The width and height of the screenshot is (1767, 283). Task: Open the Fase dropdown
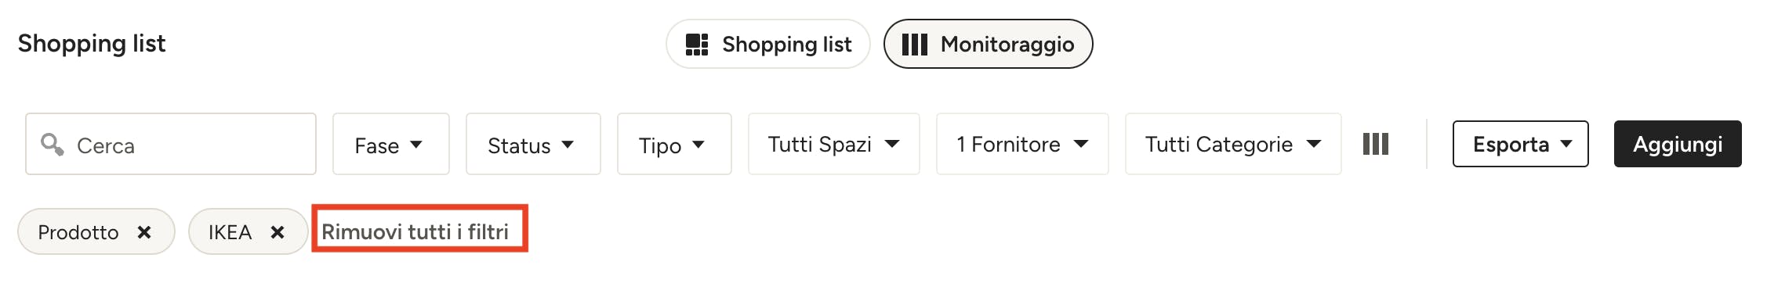[x=391, y=144]
